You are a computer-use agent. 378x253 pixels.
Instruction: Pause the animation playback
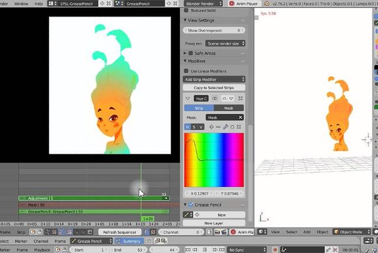(x=205, y=250)
